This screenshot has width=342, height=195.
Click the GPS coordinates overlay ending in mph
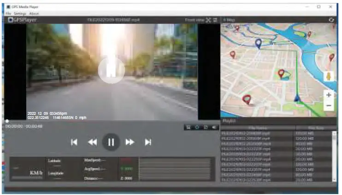pos(57,118)
